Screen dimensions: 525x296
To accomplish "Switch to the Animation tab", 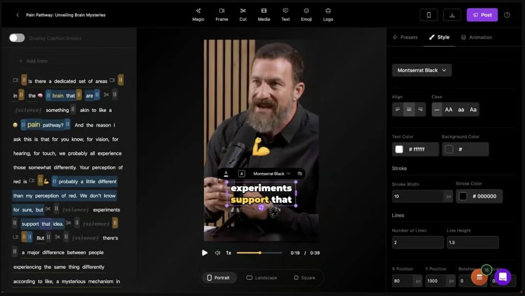I will (477, 37).
